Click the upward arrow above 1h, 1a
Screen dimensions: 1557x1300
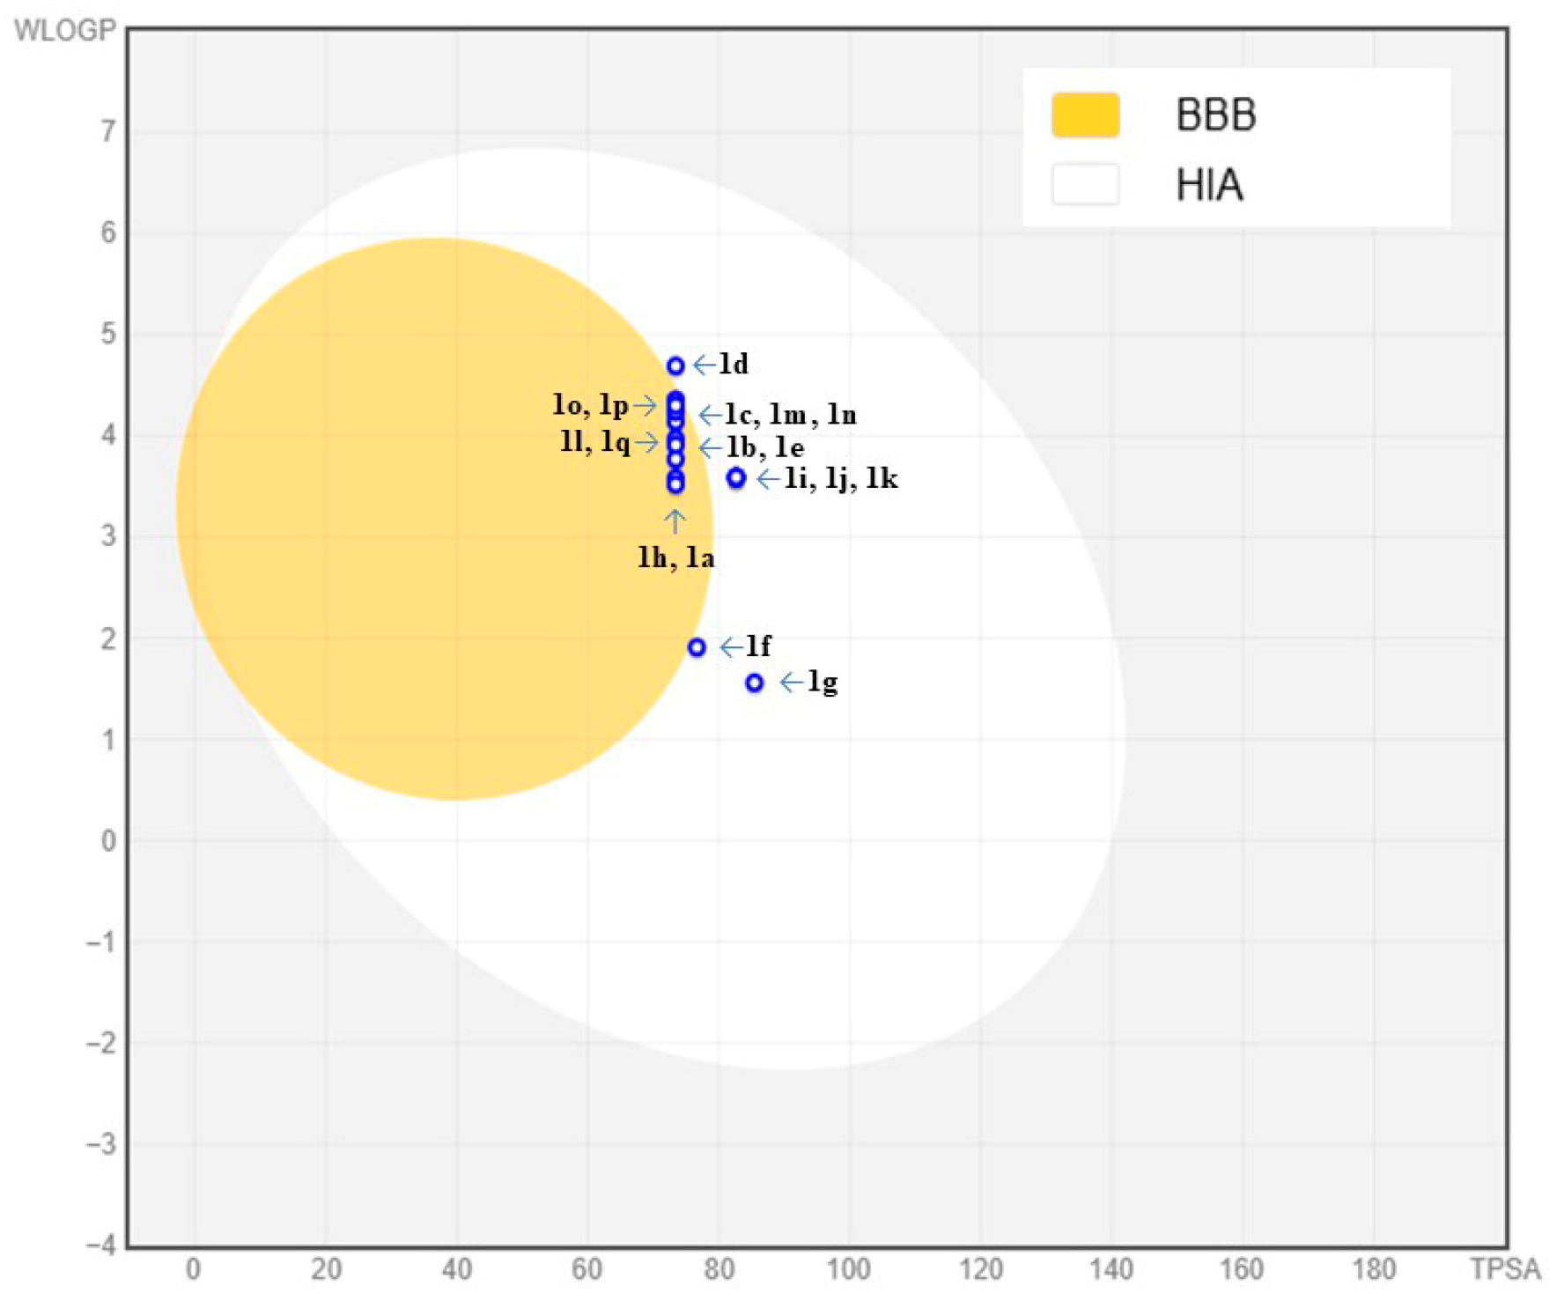675,522
